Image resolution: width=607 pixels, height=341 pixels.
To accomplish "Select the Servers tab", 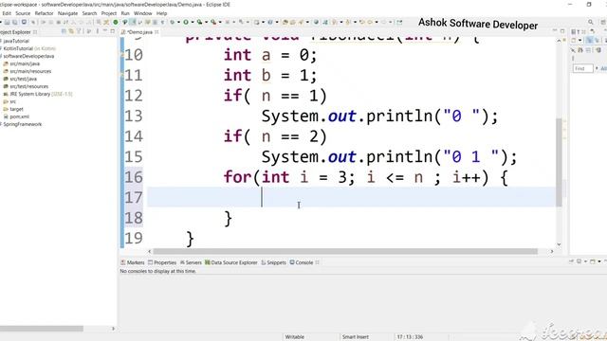I will click(191, 262).
